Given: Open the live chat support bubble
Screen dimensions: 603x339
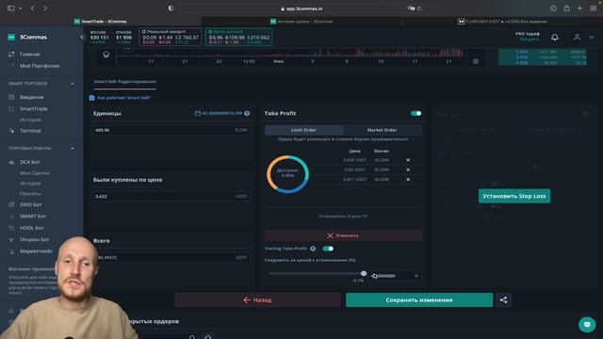Looking at the screenshot, I should 587,324.
